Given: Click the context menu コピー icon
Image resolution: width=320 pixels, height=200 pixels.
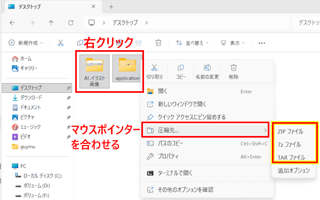Looking at the screenshot, I should pos(181,68).
